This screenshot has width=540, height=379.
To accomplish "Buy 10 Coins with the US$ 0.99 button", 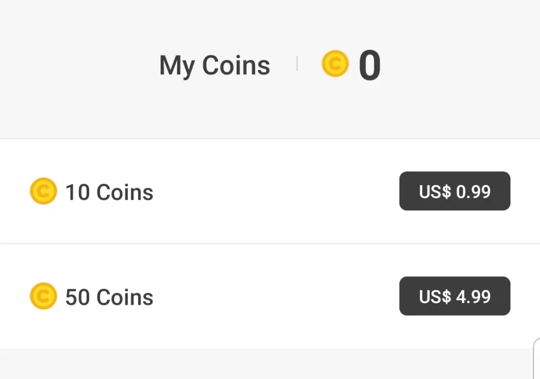I will coord(455,191).
